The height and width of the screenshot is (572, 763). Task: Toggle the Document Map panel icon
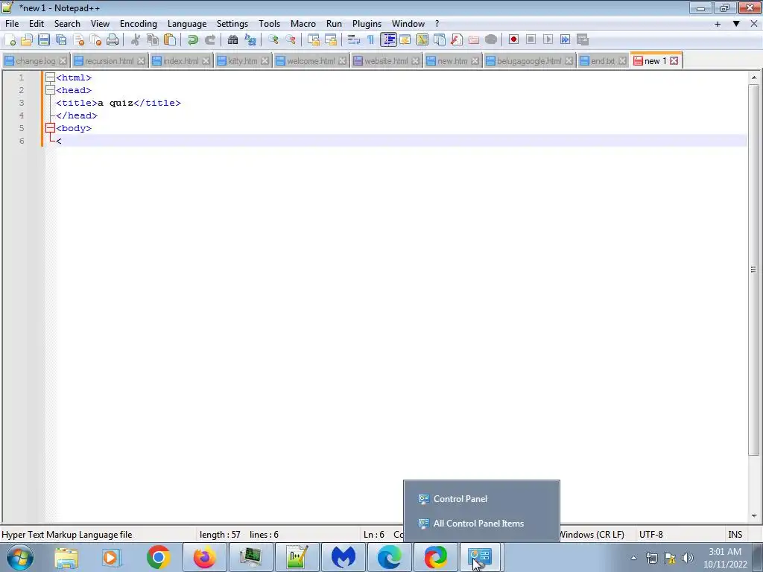coord(422,40)
